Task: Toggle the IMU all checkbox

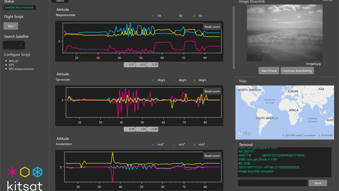Action: tap(6, 61)
